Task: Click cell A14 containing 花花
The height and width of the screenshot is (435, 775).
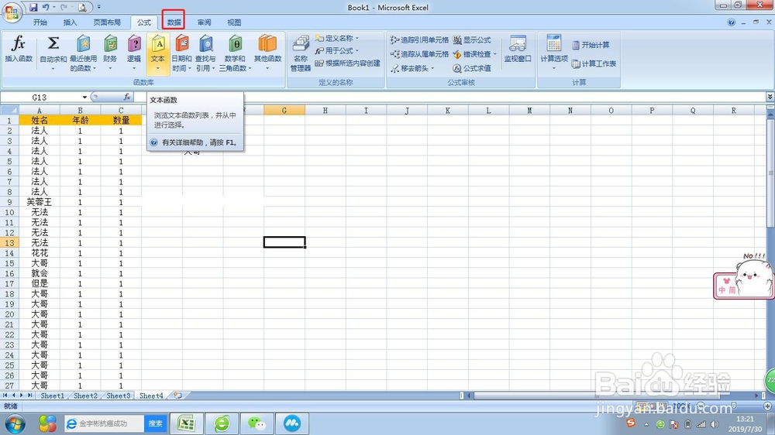Action: (40, 253)
